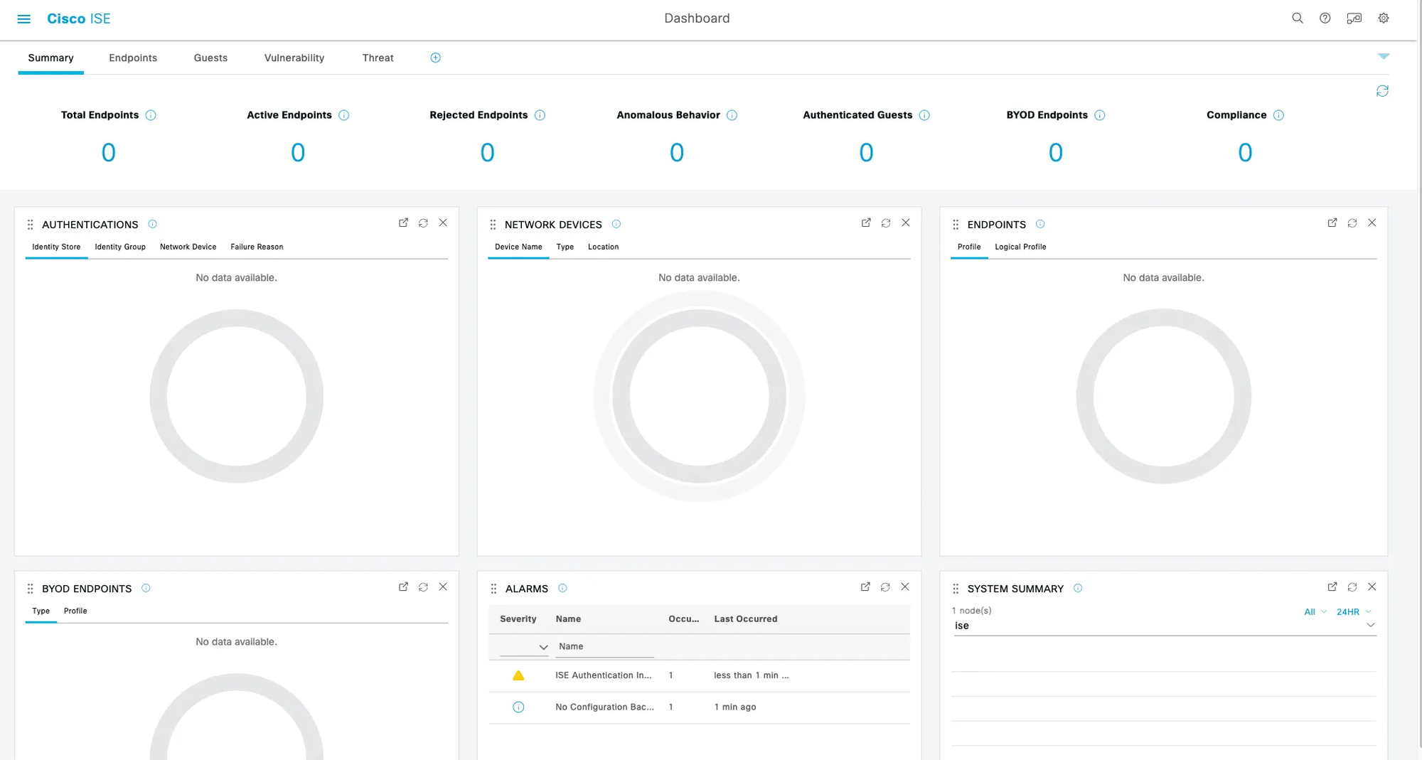The height and width of the screenshot is (760, 1422).
Task: Expand the ise node row in System Summary
Action: pos(1372,625)
